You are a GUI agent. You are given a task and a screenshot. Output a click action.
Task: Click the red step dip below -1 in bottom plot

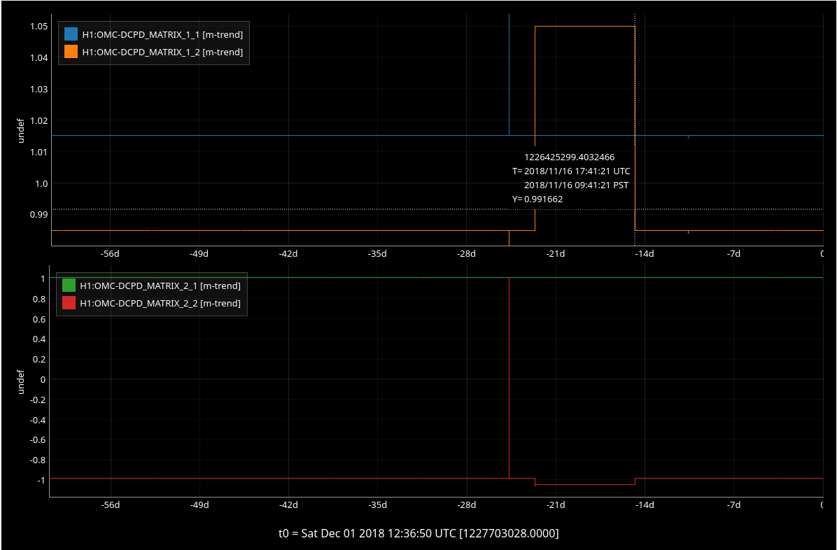click(x=585, y=484)
